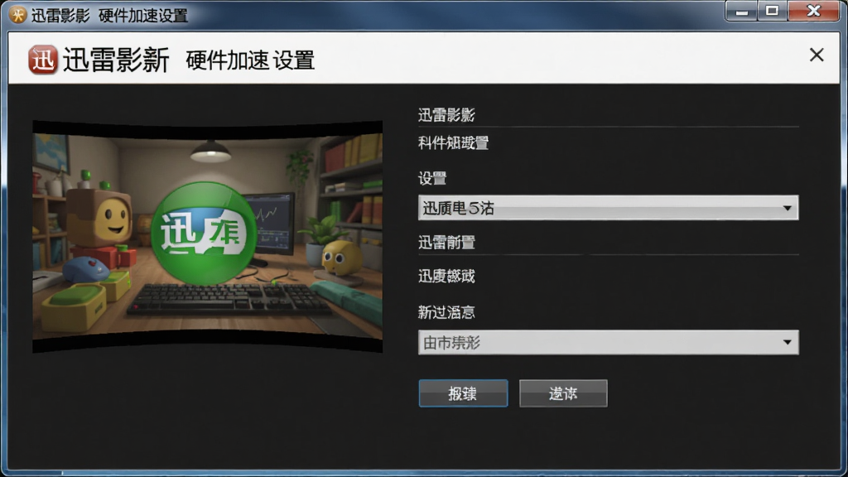Click the orange title bar application icon
The height and width of the screenshot is (477, 848).
coord(18,15)
